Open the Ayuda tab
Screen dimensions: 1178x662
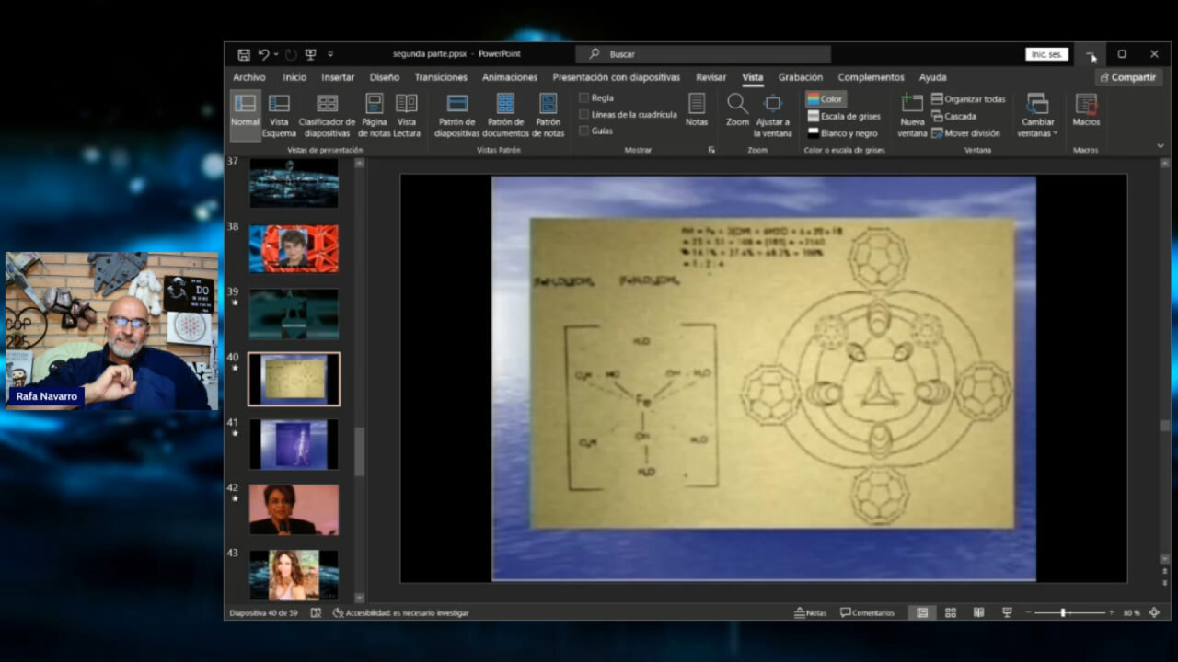point(932,77)
